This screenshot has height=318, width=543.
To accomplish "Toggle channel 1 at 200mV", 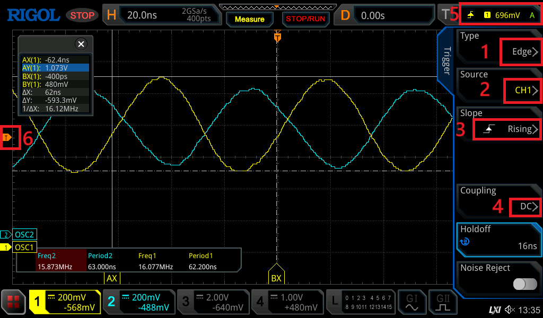I will click(x=65, y=302).
